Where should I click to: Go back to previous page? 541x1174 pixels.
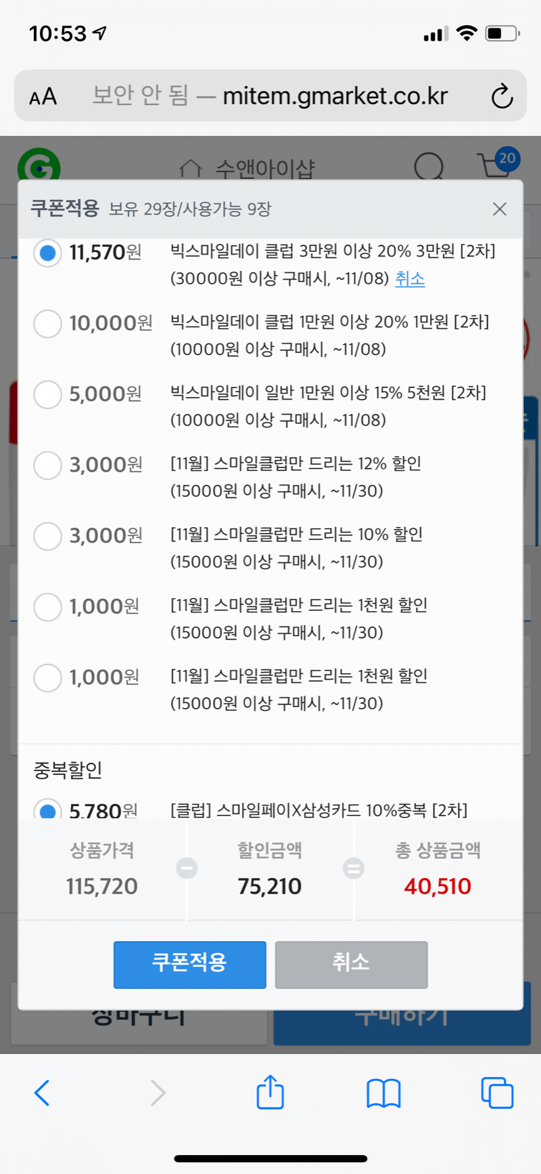click(x=42, y=1093)
